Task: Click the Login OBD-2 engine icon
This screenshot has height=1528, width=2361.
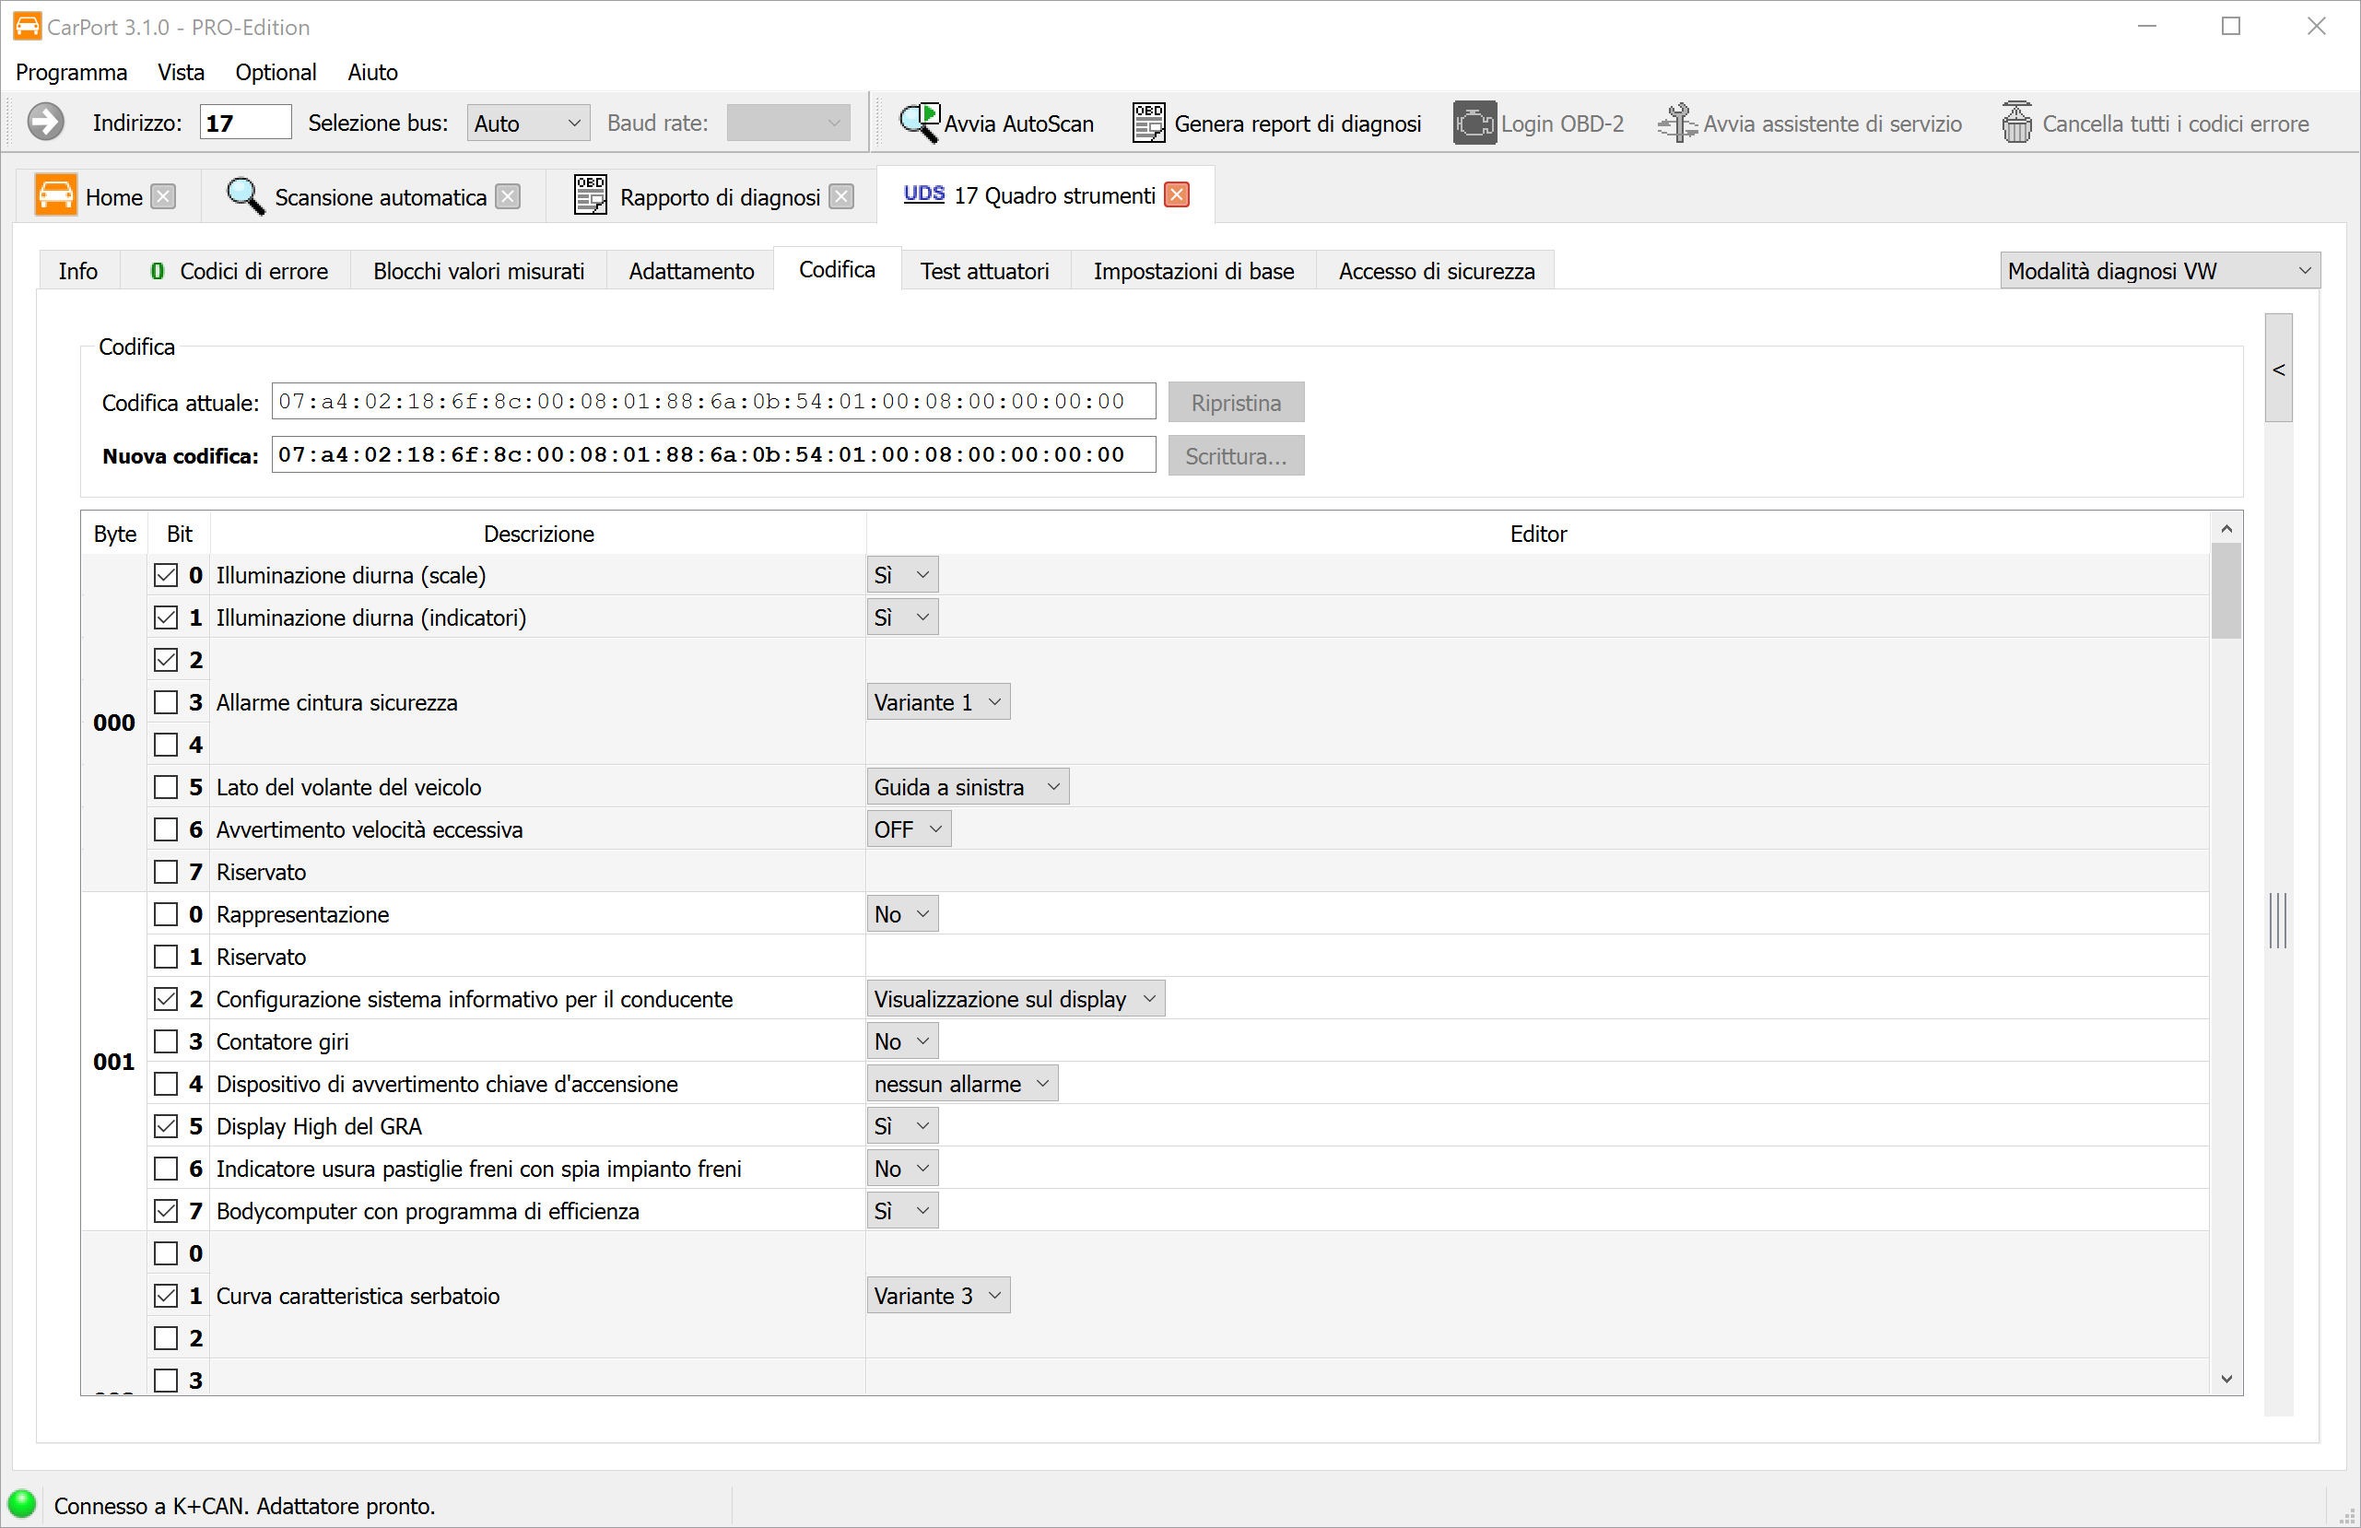Action: point(1474,123)
